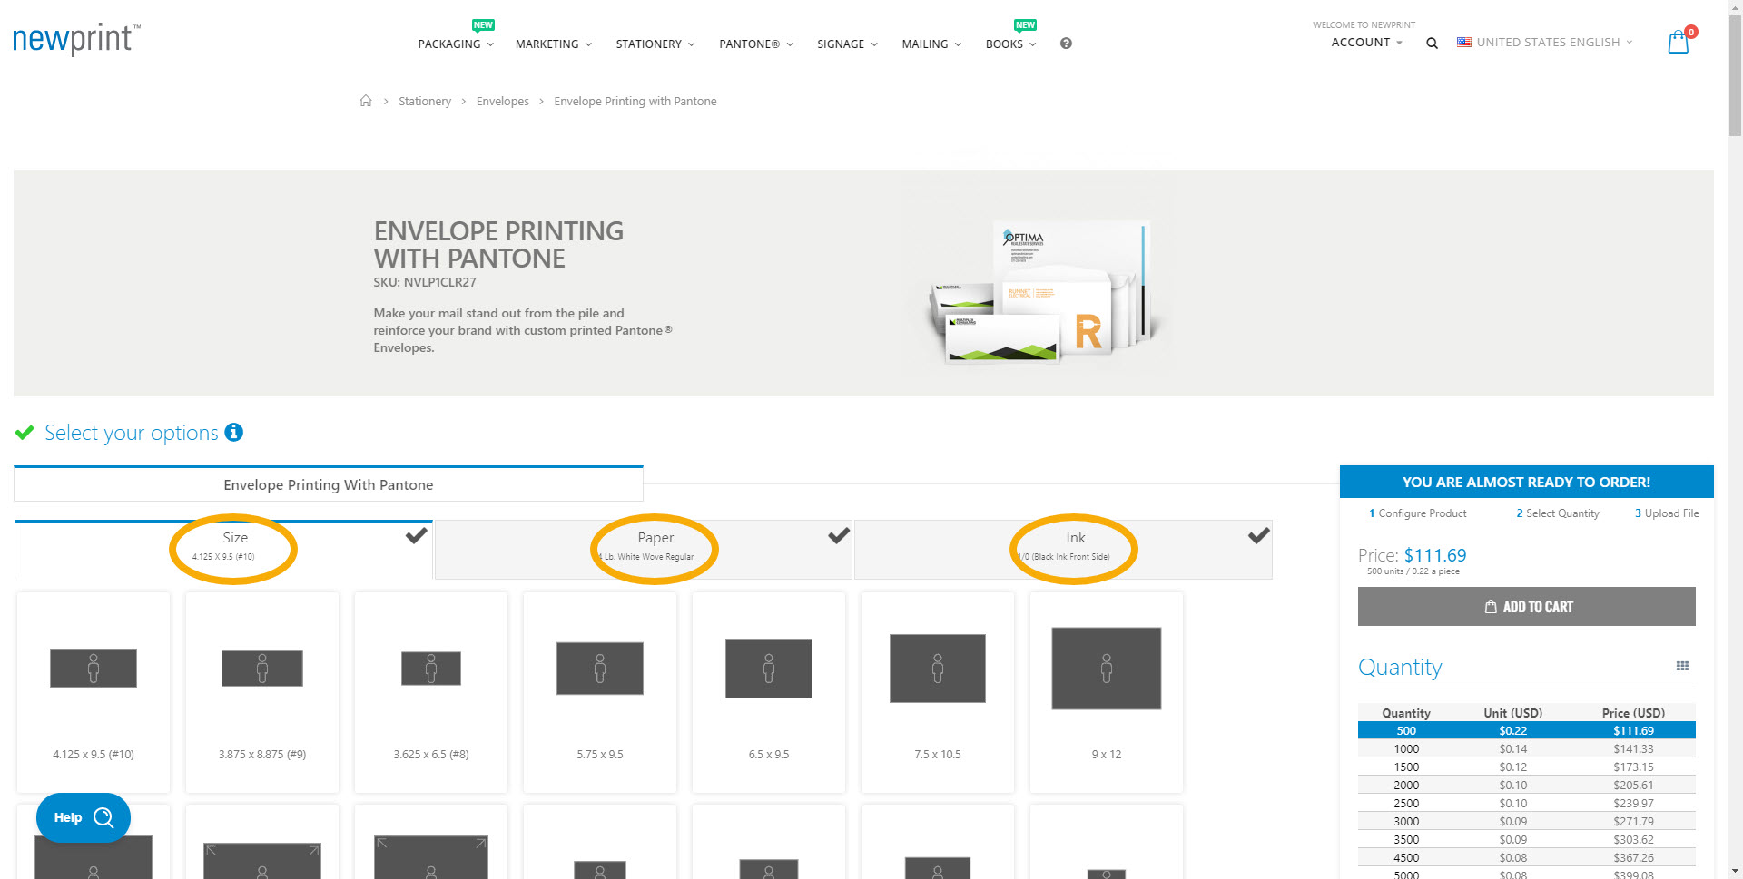The image size is (1743, 879).
Task: Click the home breadcrumb icon
Action: tap(366, 101)
